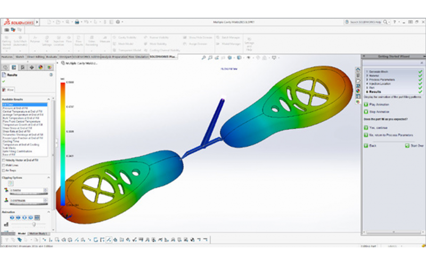Collapse the Clipping Options section

click(x=48, y=178)
